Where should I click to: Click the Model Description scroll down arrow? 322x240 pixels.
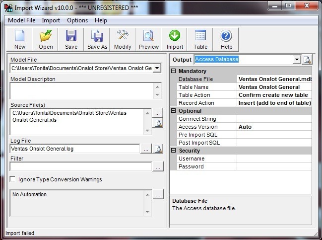pyautogui.click(x=157, y=95)
